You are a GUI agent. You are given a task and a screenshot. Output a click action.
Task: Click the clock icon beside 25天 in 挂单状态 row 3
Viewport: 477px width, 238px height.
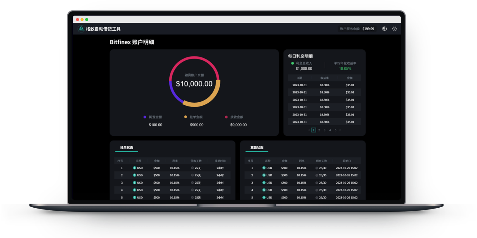(x=192, y=183)
